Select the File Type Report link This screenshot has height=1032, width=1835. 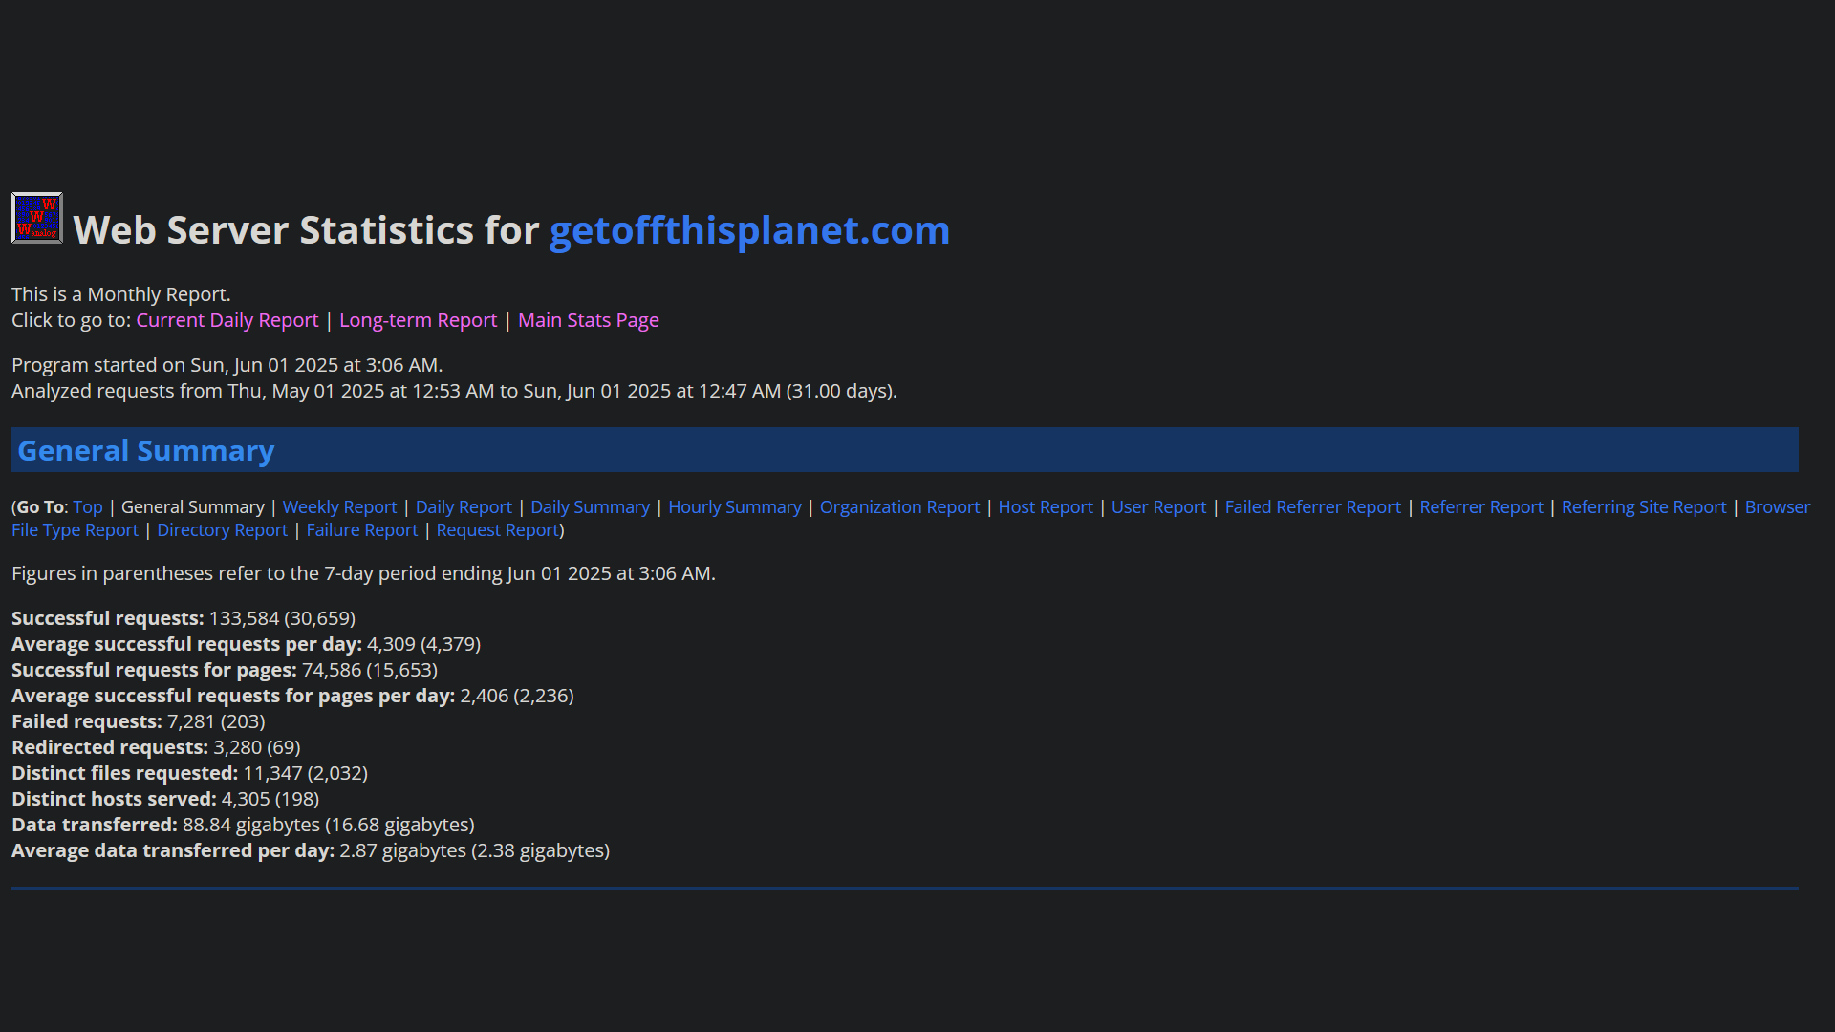click(x=75, y=530)
